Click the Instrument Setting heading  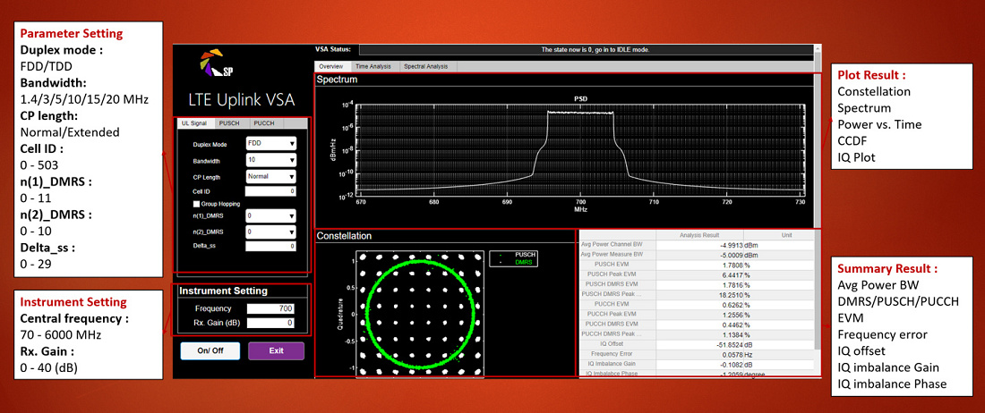[223, 291]
